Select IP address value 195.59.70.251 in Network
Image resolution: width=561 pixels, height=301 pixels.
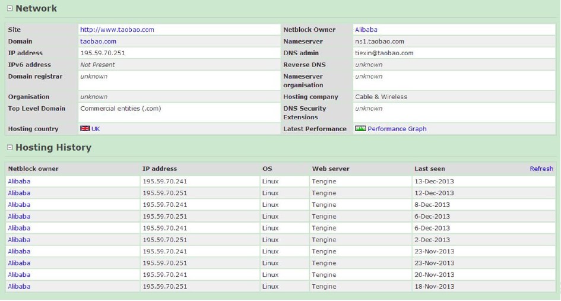point(102,53)
